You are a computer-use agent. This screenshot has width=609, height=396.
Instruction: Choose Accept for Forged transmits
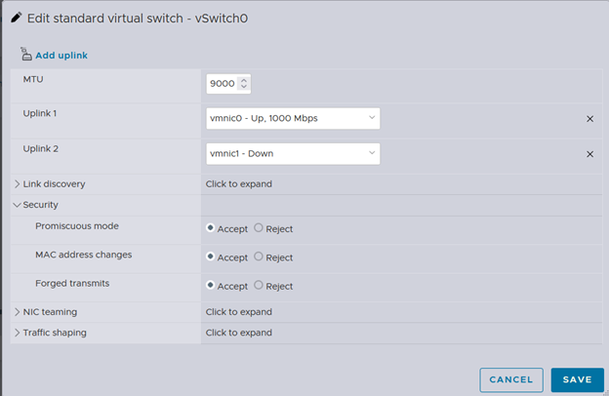click(x=211, y=286)
